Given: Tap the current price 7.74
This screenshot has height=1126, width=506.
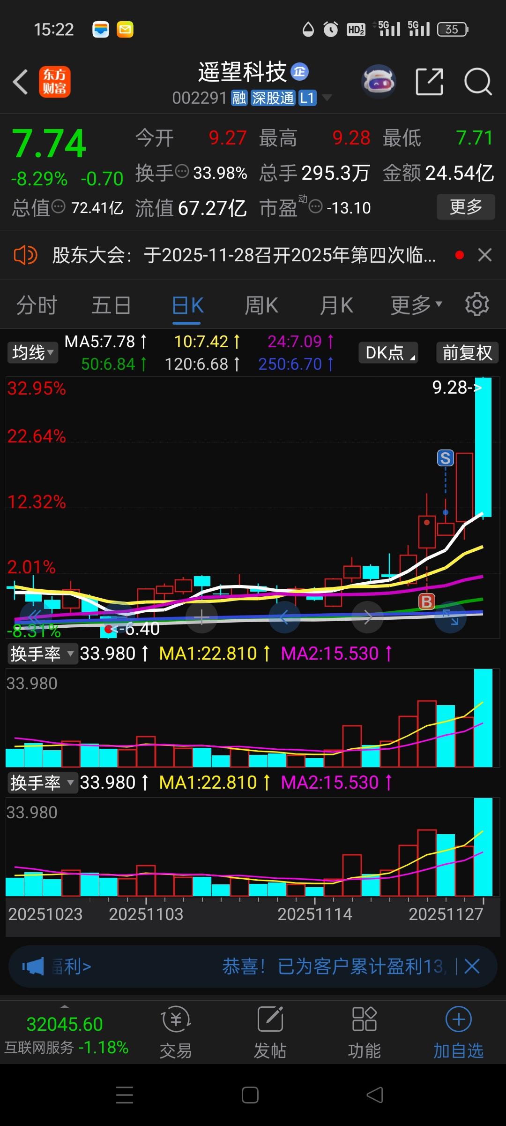Looking at the screenshot, I should point(49,143).
